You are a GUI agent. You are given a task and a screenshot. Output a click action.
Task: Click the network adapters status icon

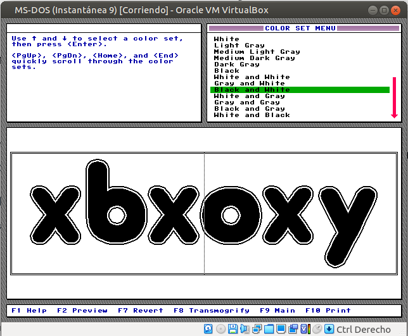coord(257,329)
